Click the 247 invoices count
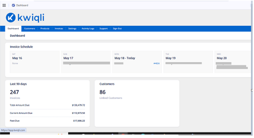This screenshot has width=254, height=138. [15, 92]
